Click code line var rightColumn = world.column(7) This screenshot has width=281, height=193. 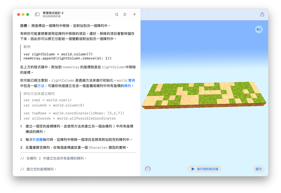coord(58,54)
